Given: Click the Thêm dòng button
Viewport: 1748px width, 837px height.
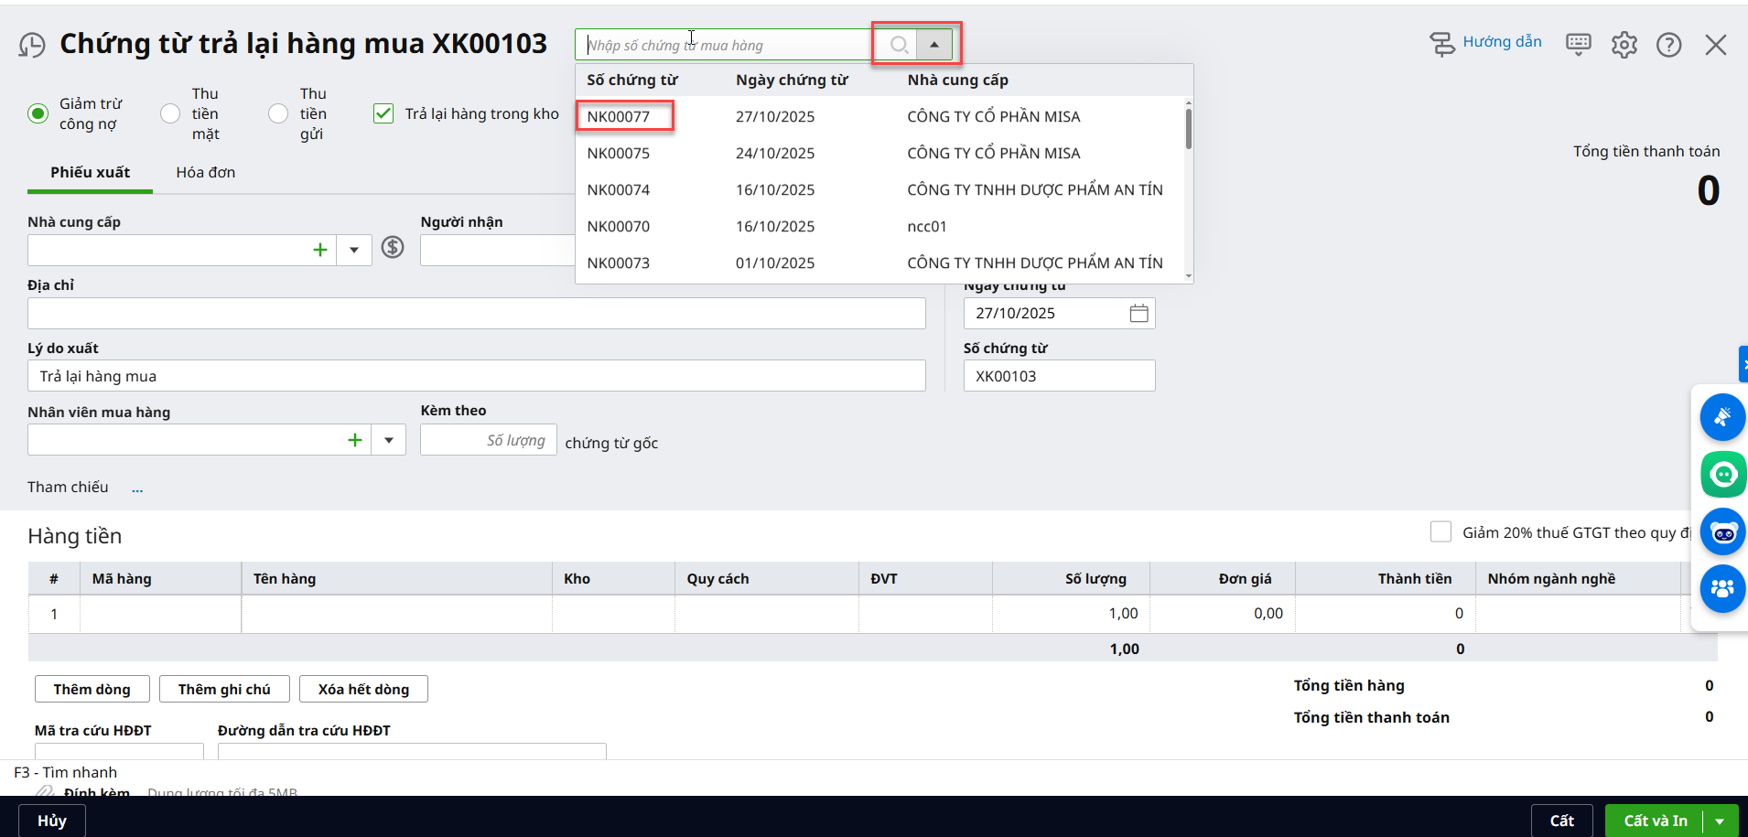Looking at the screenshot, I should [x=92, y=689].
